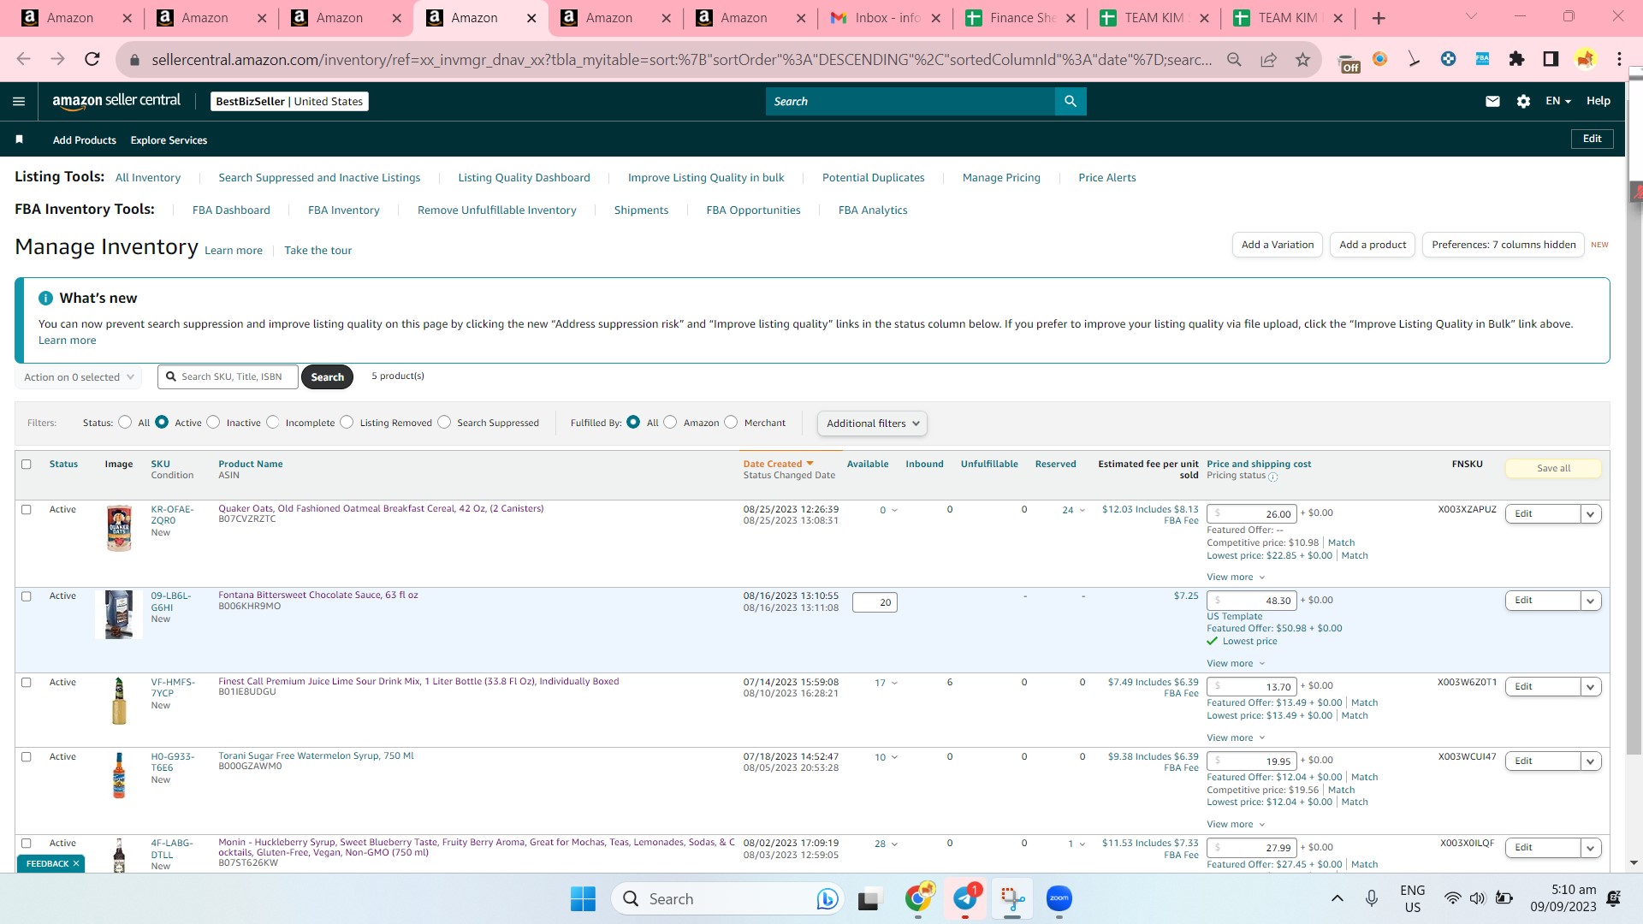Open Zoom from the taskbar
This screenshot has width=1643, height=924.
[1059, 898]
